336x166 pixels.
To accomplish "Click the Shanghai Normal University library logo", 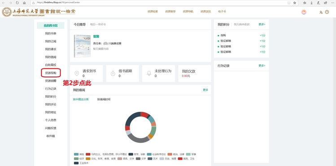I will point(39,12).
